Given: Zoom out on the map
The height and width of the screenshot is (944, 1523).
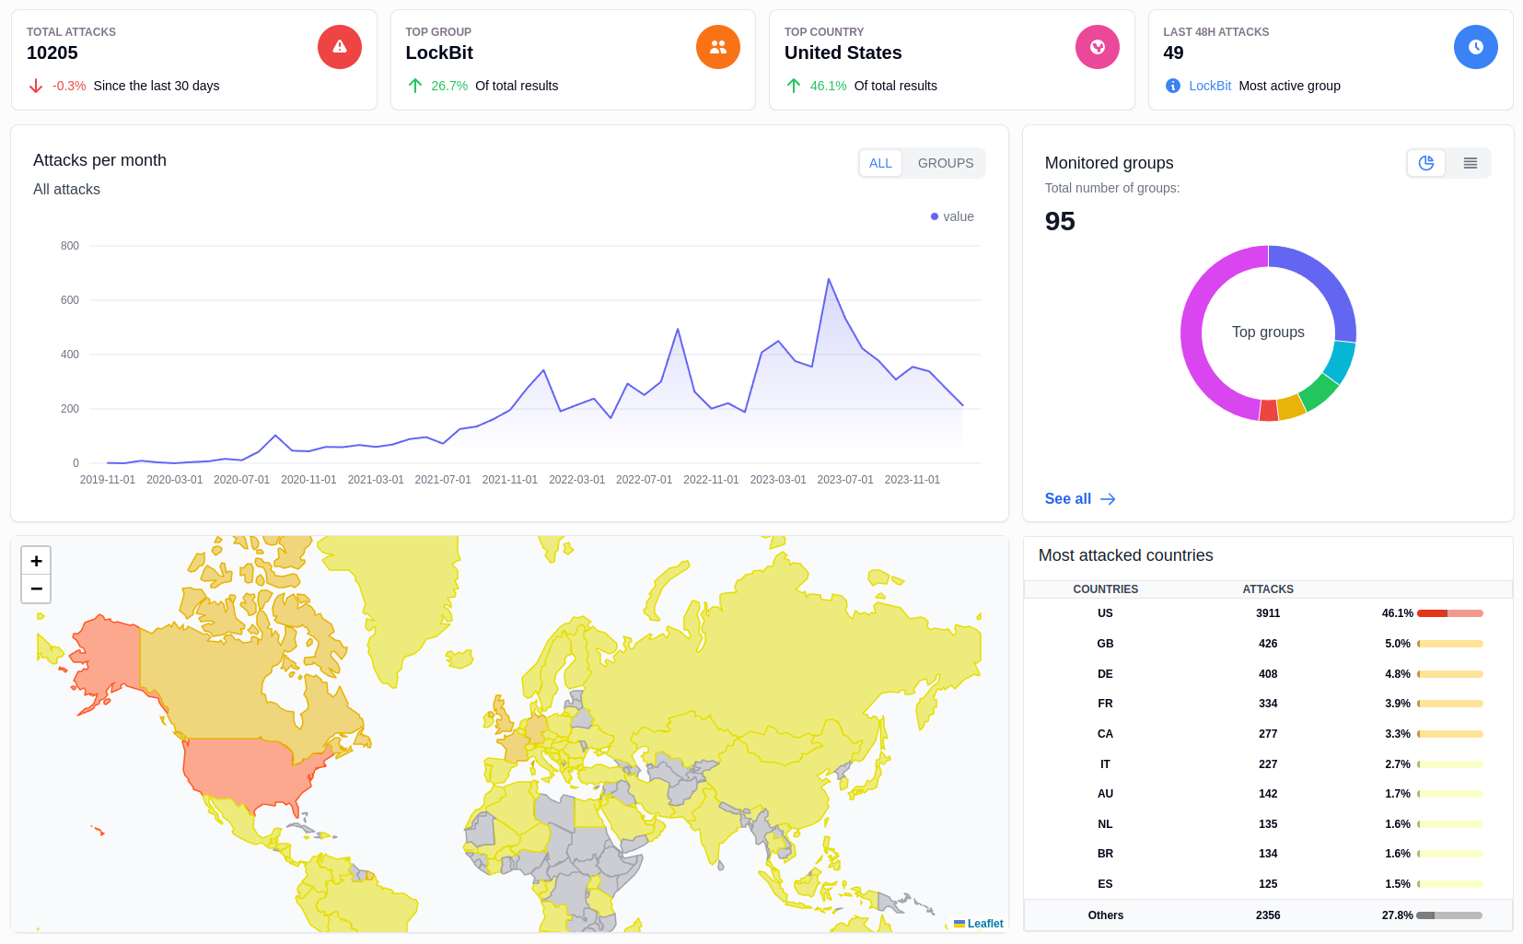Looking at the screenshot, I should click(36, 589).
